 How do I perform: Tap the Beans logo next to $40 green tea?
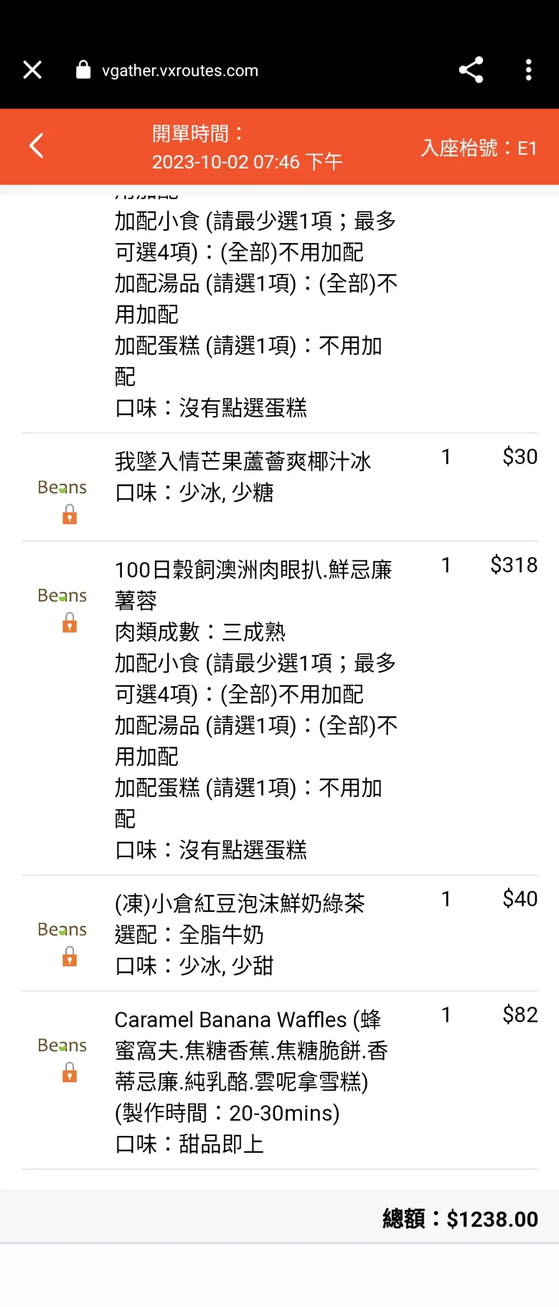[62, 930]
